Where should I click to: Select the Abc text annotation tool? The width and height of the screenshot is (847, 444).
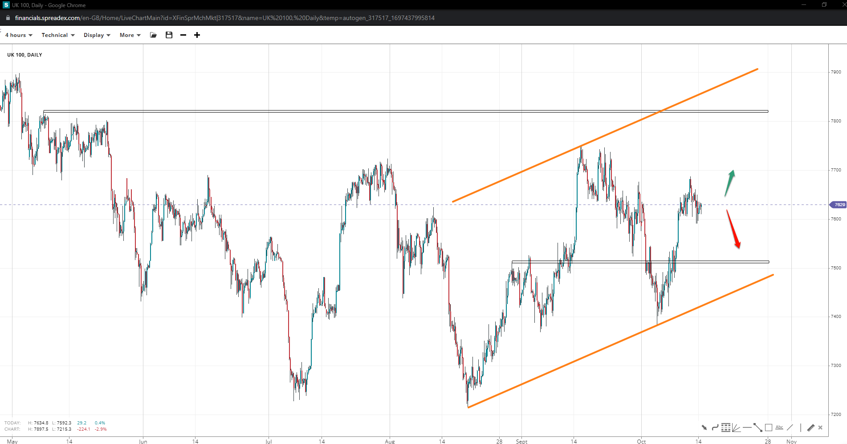[779, 428]
